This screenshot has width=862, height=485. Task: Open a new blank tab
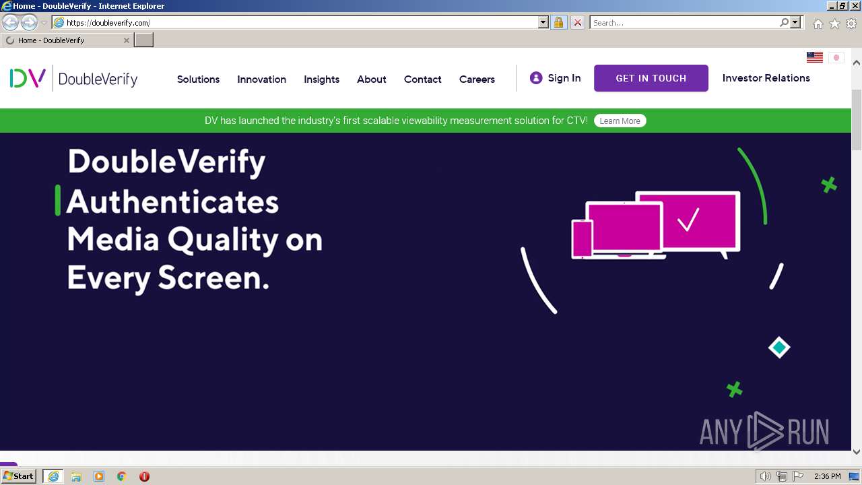pyautogui.click(x=144, y=40)
